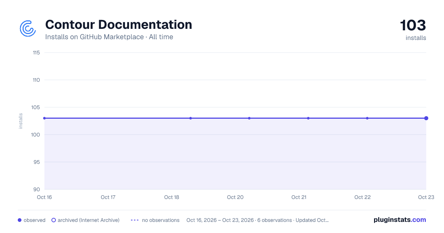
Task: Click the x-axis label Oct 17
Action: pos(108,197)
